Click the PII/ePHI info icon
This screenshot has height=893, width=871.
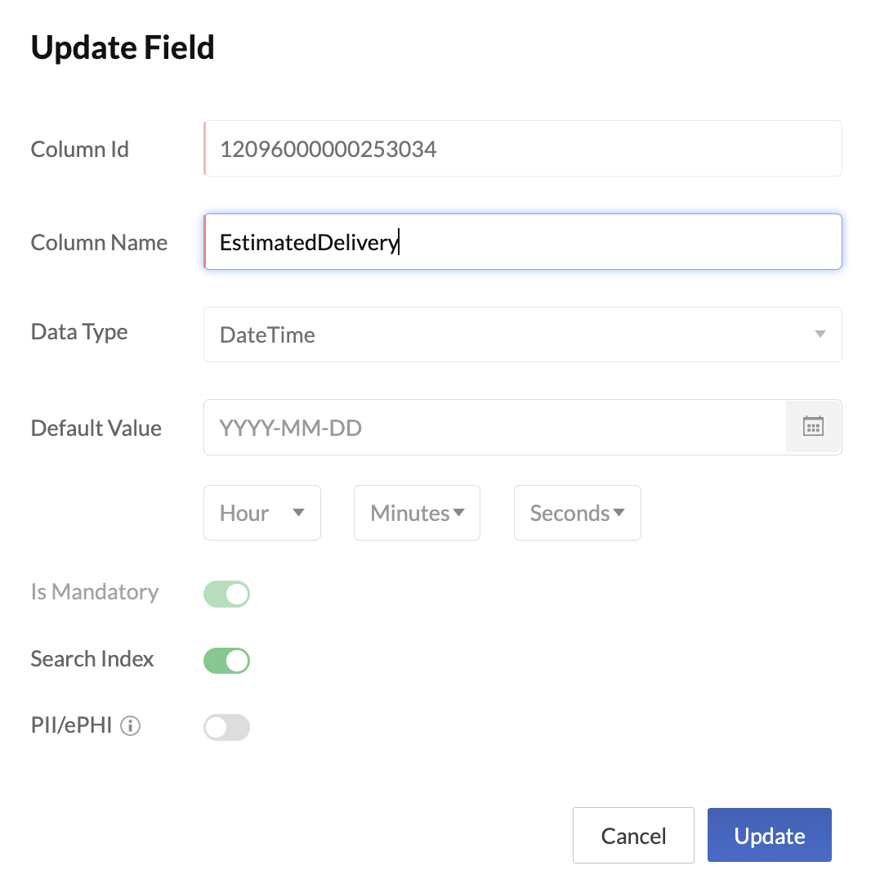[x=131, y=725]
